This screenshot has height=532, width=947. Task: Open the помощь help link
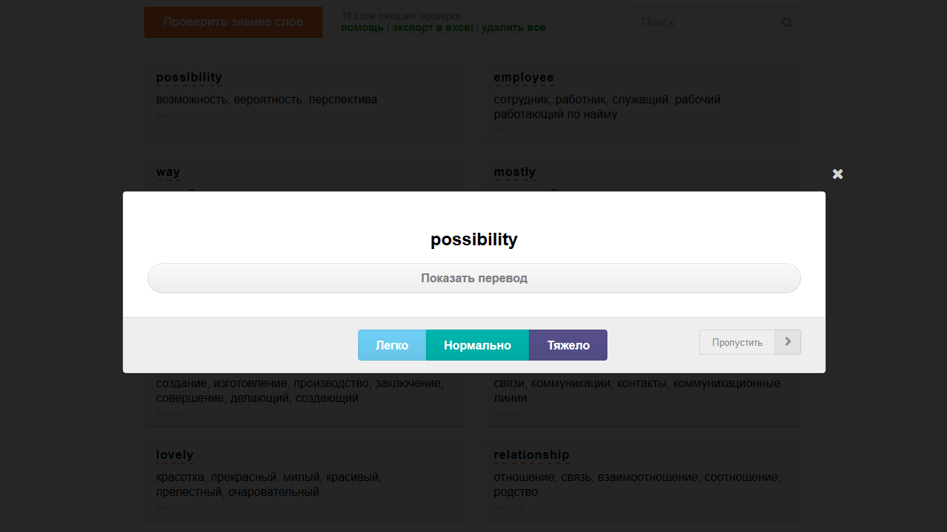363,28
